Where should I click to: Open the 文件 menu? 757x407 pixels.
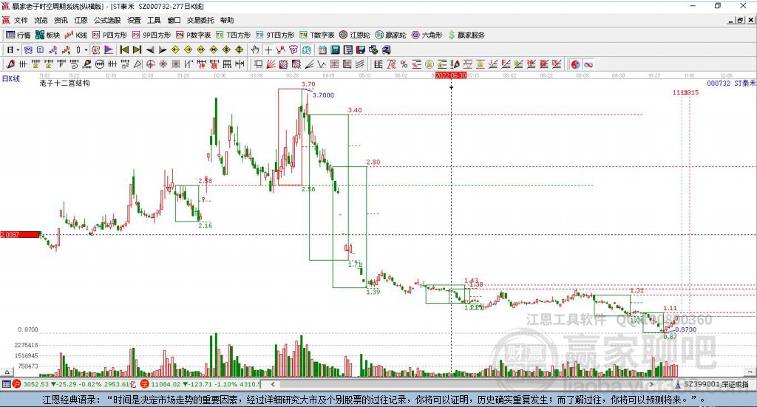pos(21,20)
